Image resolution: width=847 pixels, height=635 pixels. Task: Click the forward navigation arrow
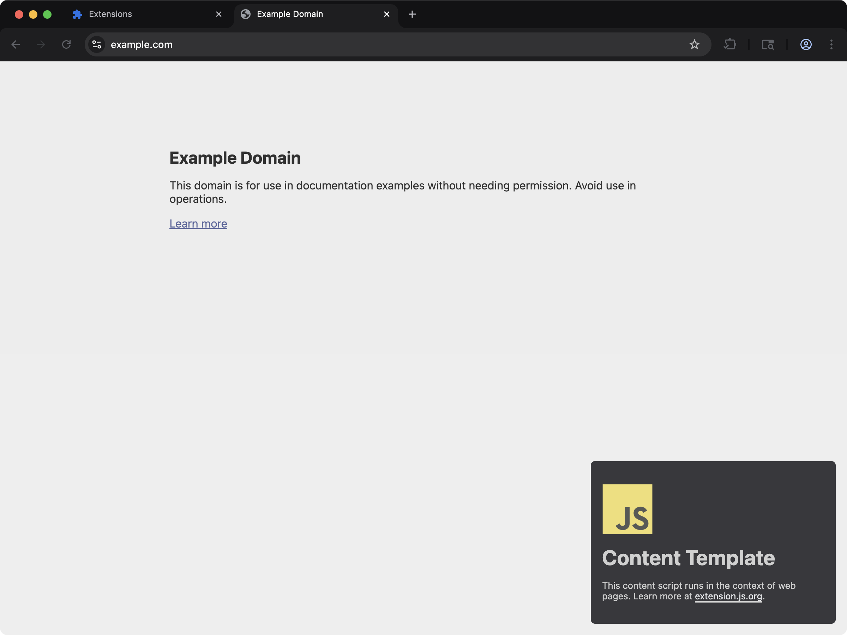(41, 44)
